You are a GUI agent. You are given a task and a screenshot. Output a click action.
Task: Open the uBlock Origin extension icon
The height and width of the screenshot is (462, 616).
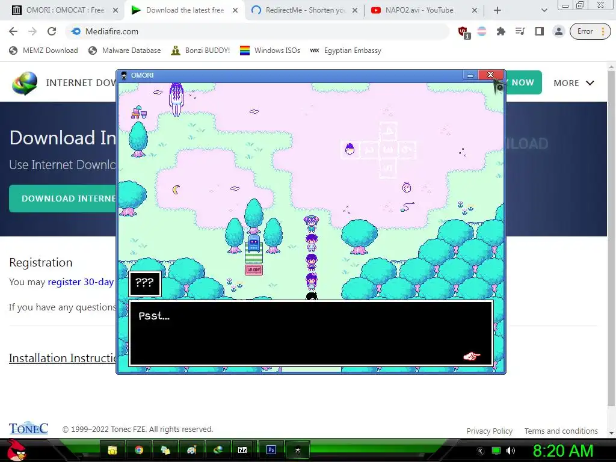click(464, 32)
